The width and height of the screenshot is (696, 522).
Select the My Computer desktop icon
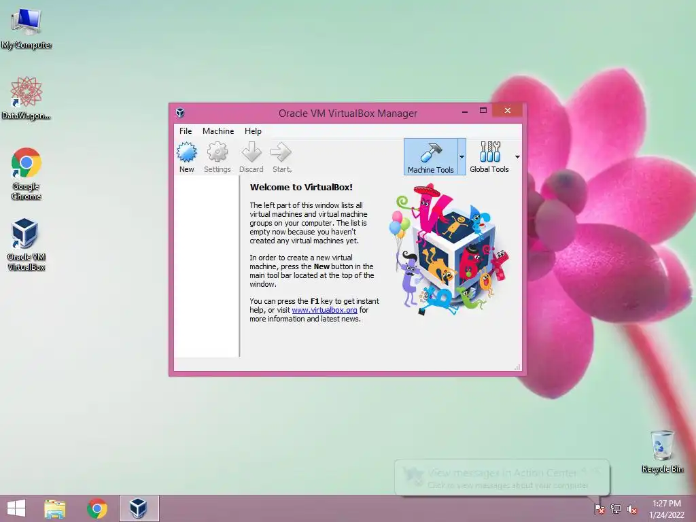click(x=27, y=28)
